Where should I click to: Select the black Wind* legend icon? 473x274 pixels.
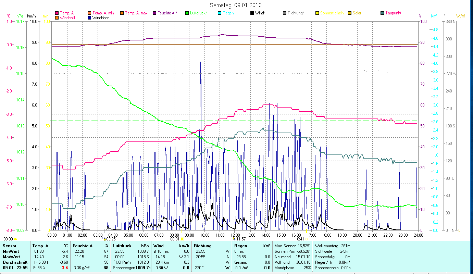(x=252, y=13)
